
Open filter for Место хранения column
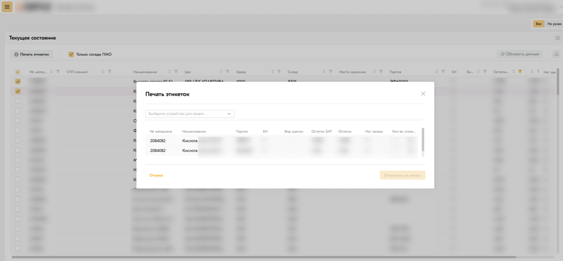point(381,72)
